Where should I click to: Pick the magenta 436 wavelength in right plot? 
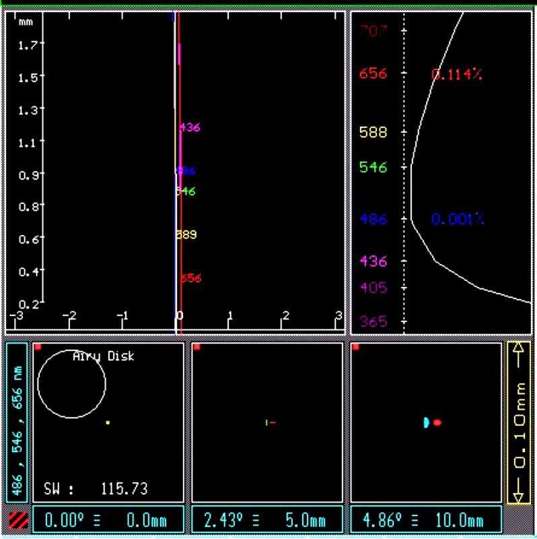[x=373, y=261]
